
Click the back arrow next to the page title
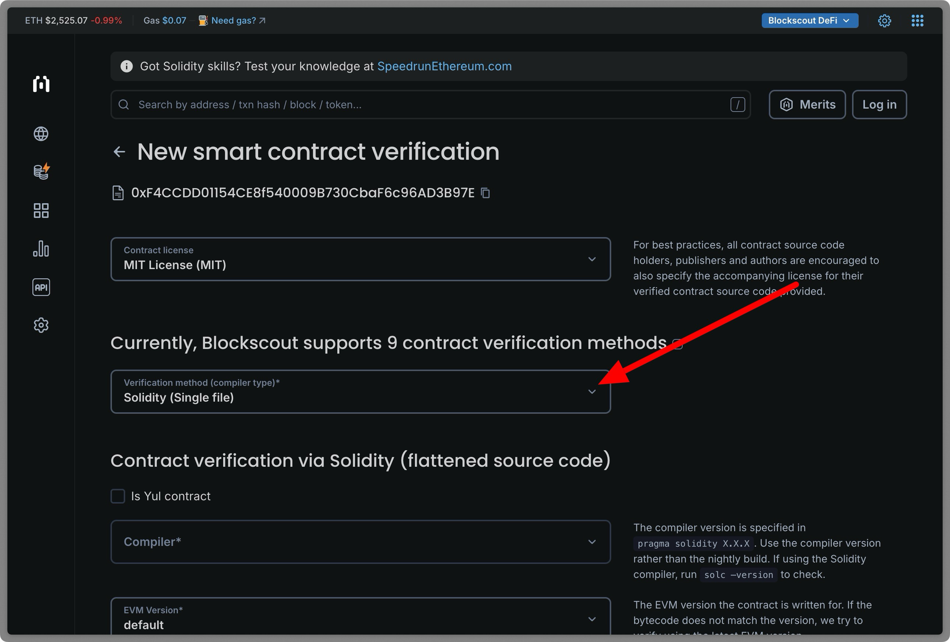pyautogui.click(x=119, y=151)
